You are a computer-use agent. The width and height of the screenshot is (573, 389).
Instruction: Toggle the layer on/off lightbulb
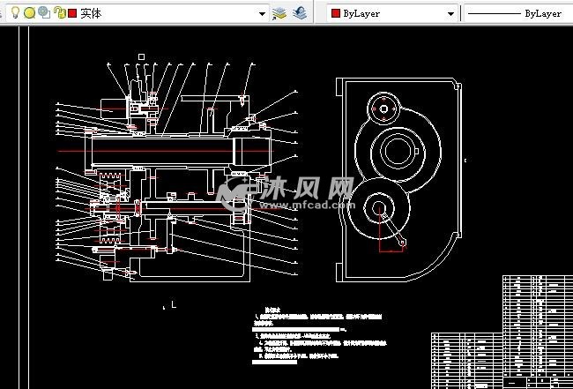[14, 13]
